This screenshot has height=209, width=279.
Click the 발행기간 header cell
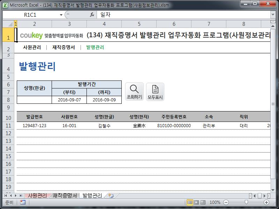(86, 84)
